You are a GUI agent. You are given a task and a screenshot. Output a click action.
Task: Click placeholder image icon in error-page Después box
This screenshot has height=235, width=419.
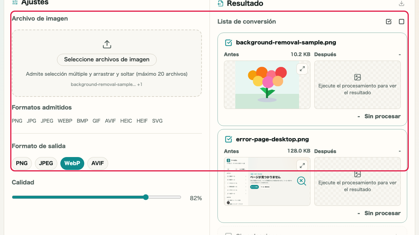click(358, 174)
